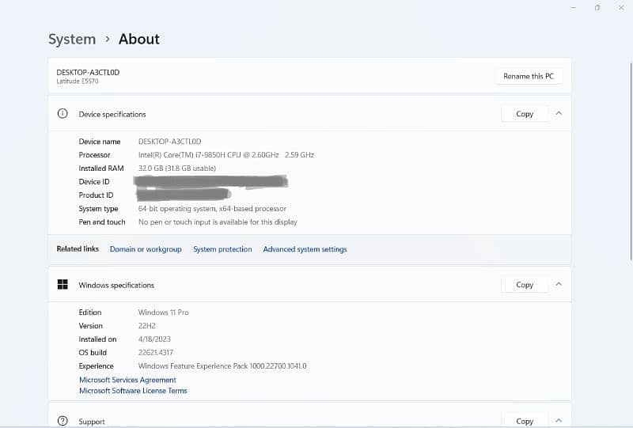Viewport: 633px width, 428px height.
Task: View the Microsoft Software License Terms
Action: (133, 391)
